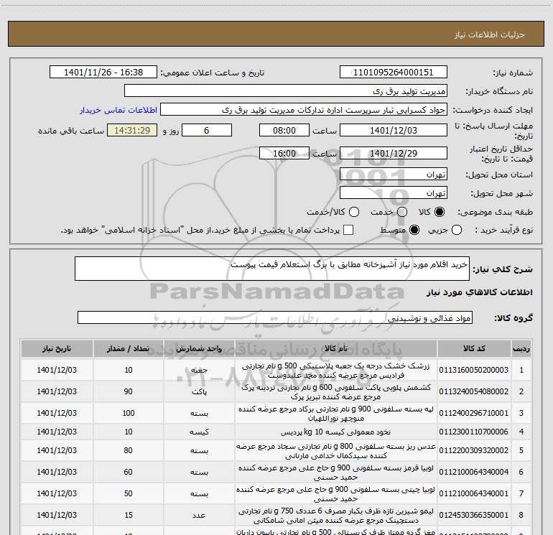Select the کالا/خدمت radio button
This screenshot has height=535, width=553.
click(354, 212)
